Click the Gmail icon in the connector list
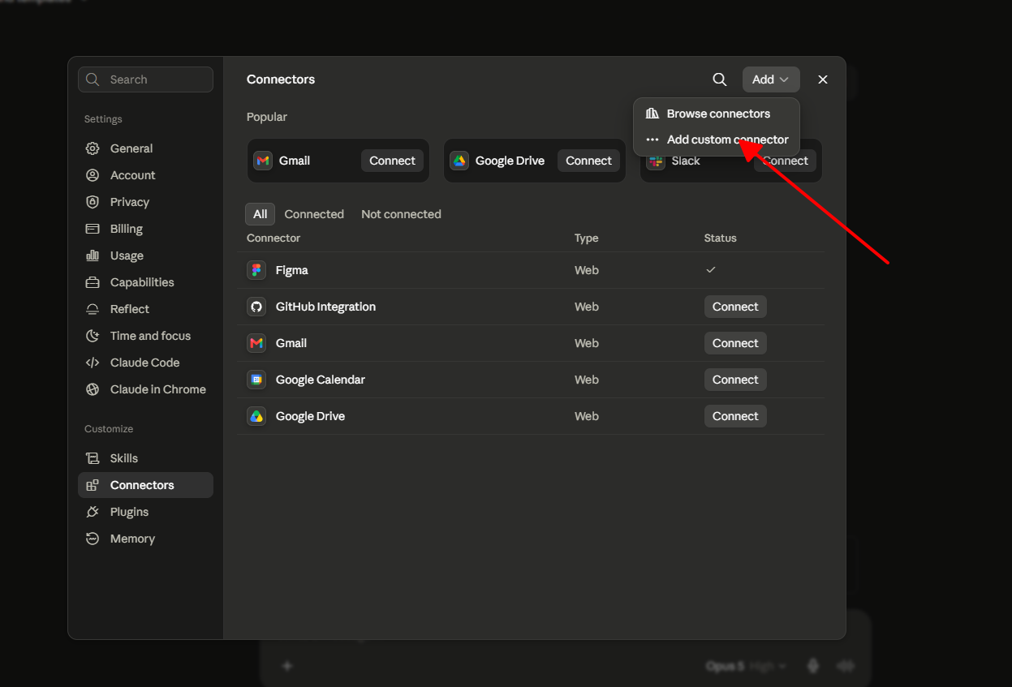 [x=256, y=343]
